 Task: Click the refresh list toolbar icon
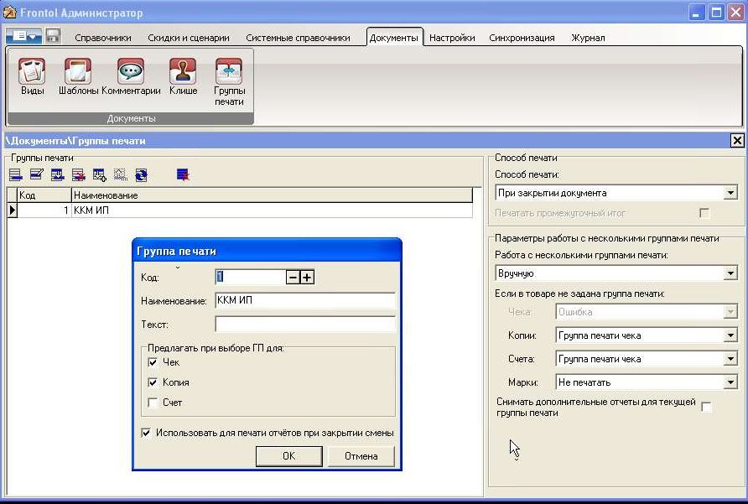point(141,175)
